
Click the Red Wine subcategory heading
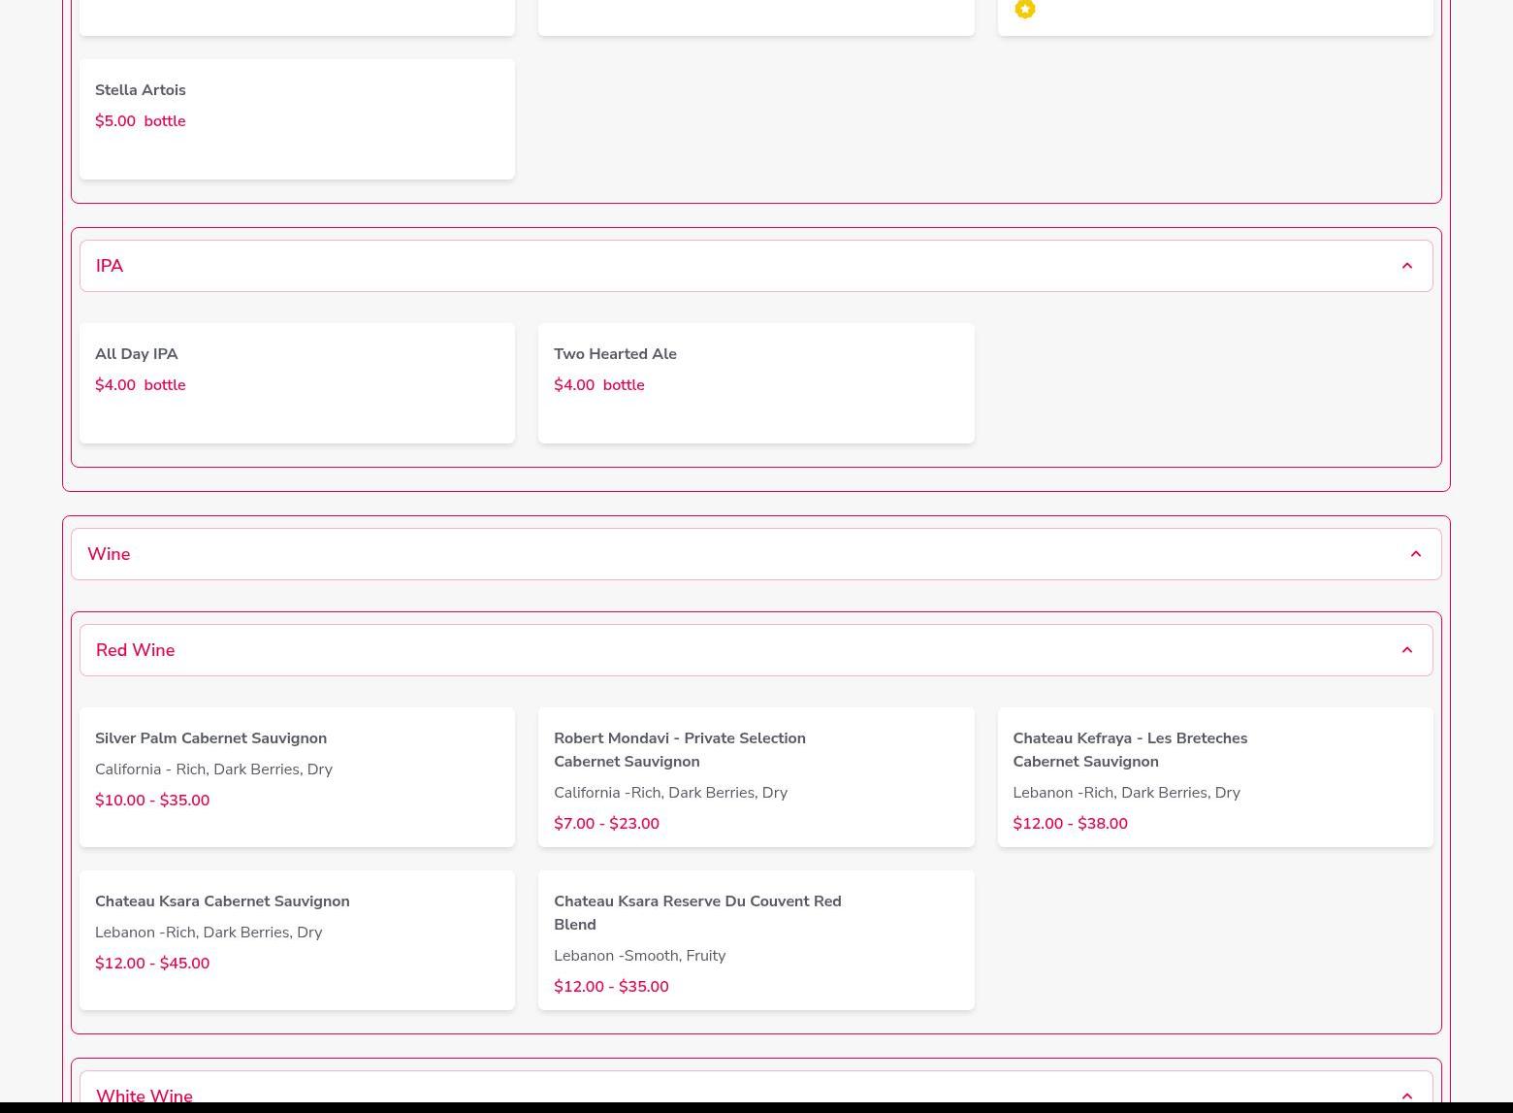click(135, 650)
